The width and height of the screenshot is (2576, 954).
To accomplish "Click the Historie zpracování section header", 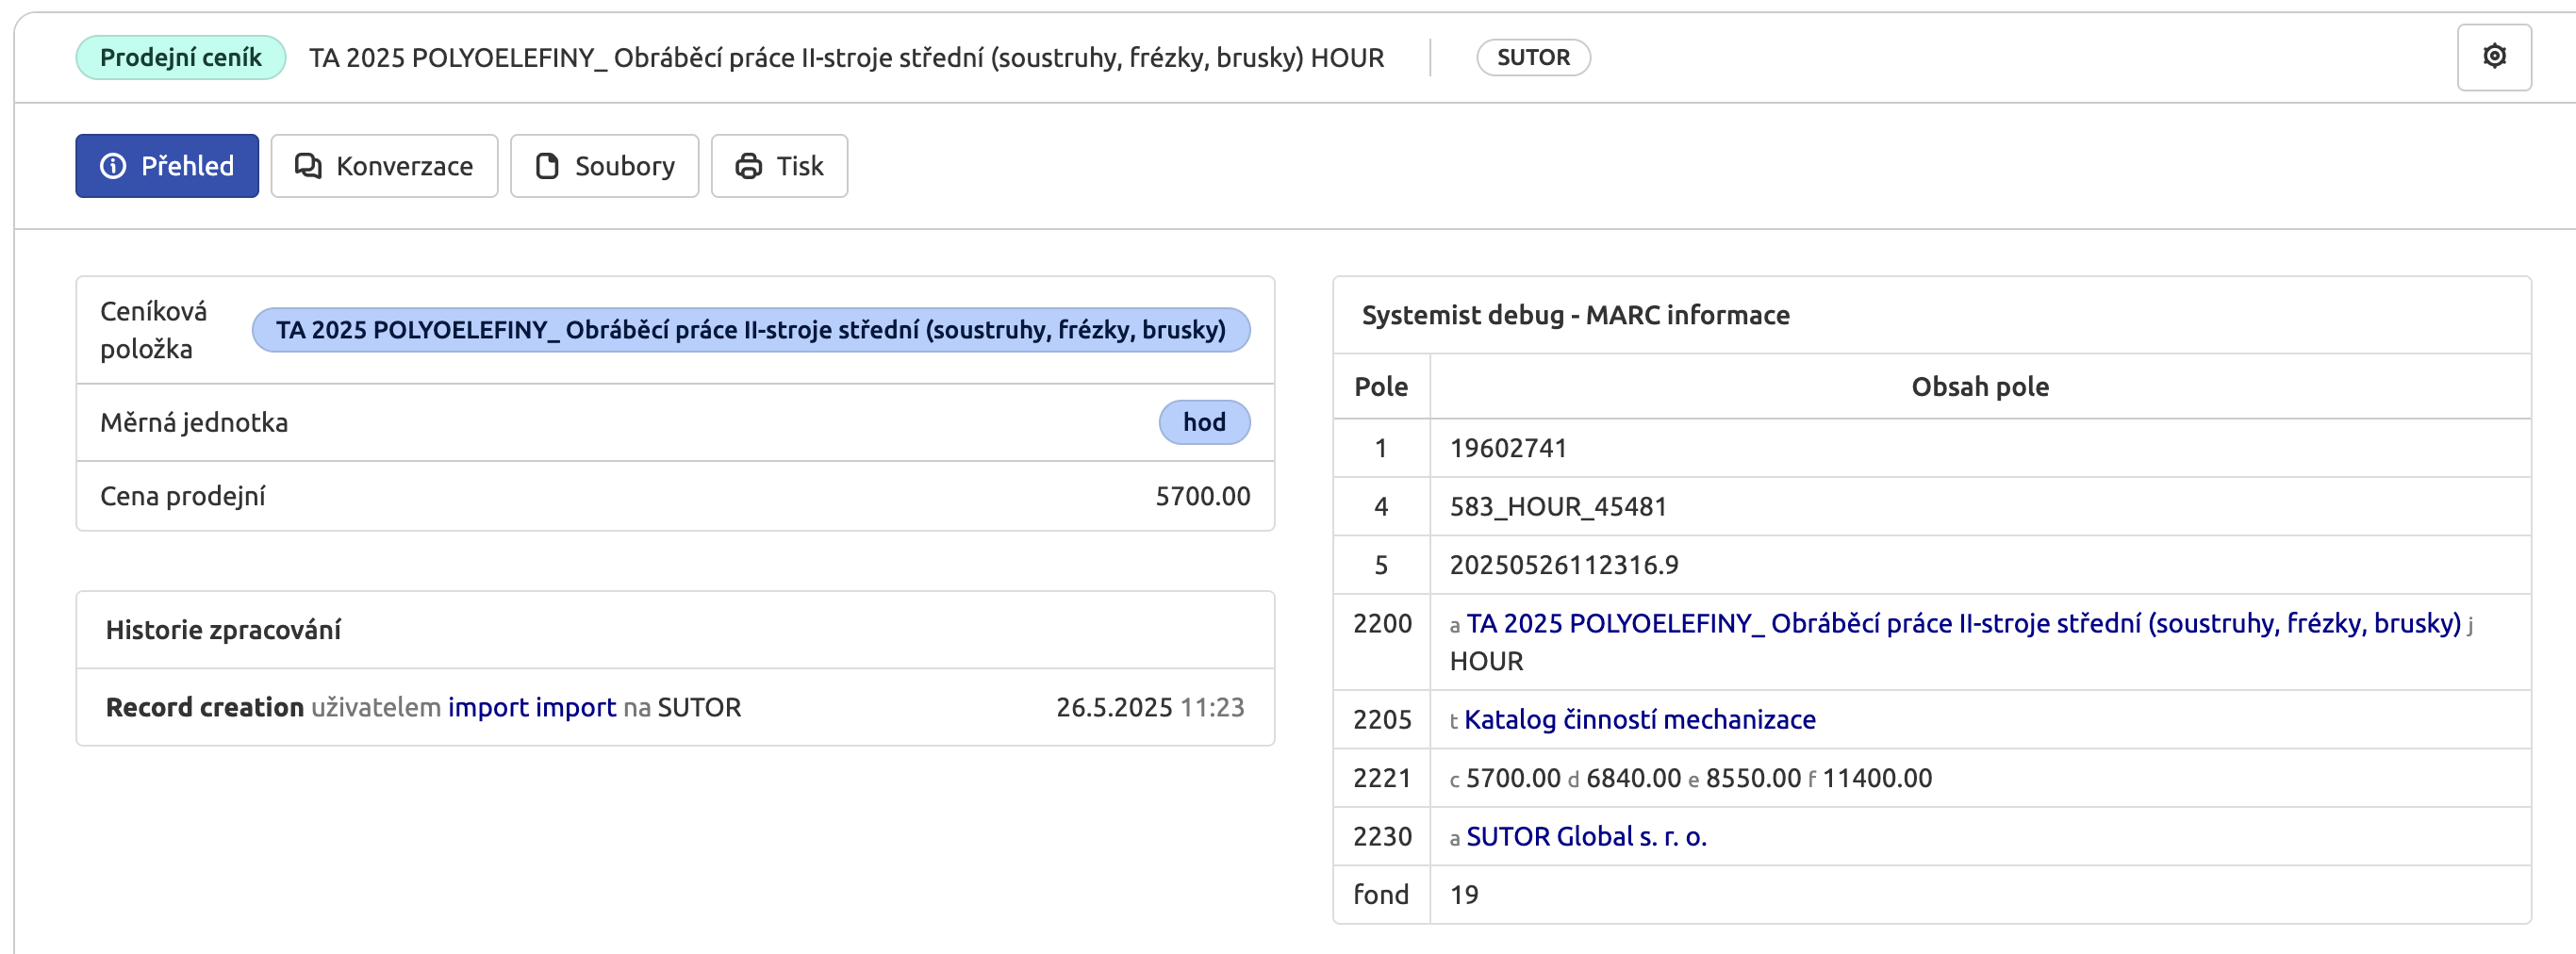I will 223,630.
